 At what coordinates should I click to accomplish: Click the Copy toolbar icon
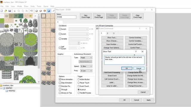(x=19, y=11)
